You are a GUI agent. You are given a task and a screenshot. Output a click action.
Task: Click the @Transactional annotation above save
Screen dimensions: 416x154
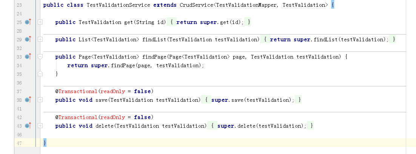point(77,91)
